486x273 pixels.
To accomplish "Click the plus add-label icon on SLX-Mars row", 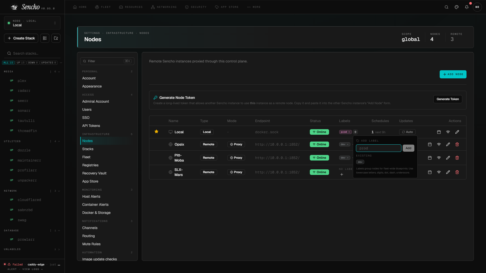I will [342, 174].
